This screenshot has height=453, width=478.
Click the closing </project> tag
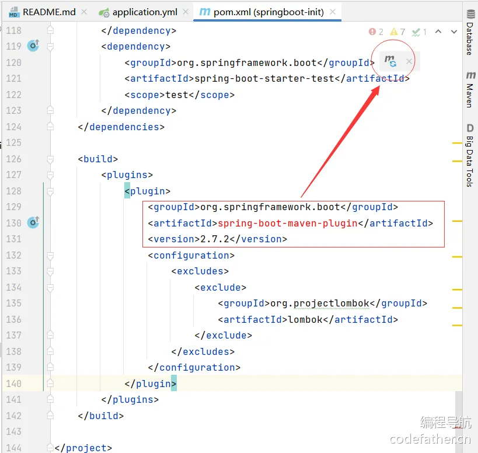tap(83, 448)
